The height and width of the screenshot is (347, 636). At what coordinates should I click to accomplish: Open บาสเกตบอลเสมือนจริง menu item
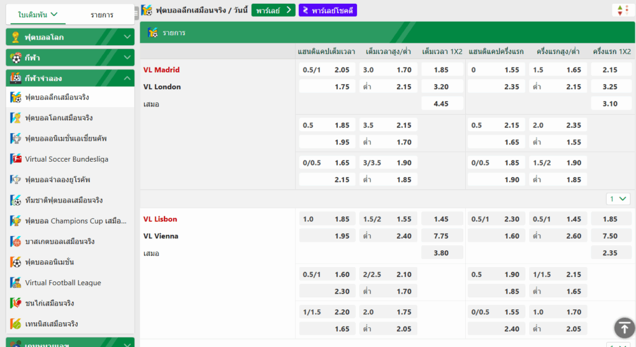pos(70,242)
